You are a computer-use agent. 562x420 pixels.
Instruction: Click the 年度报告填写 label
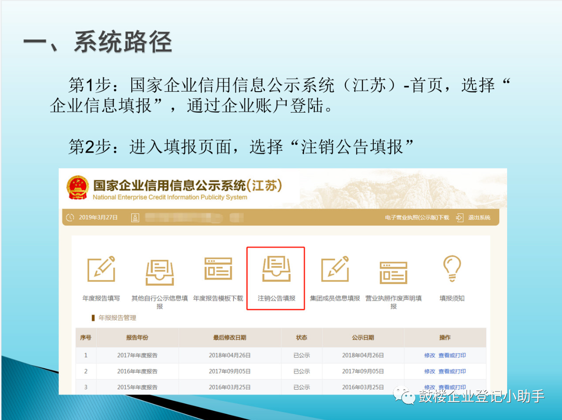tap(101, 298)
